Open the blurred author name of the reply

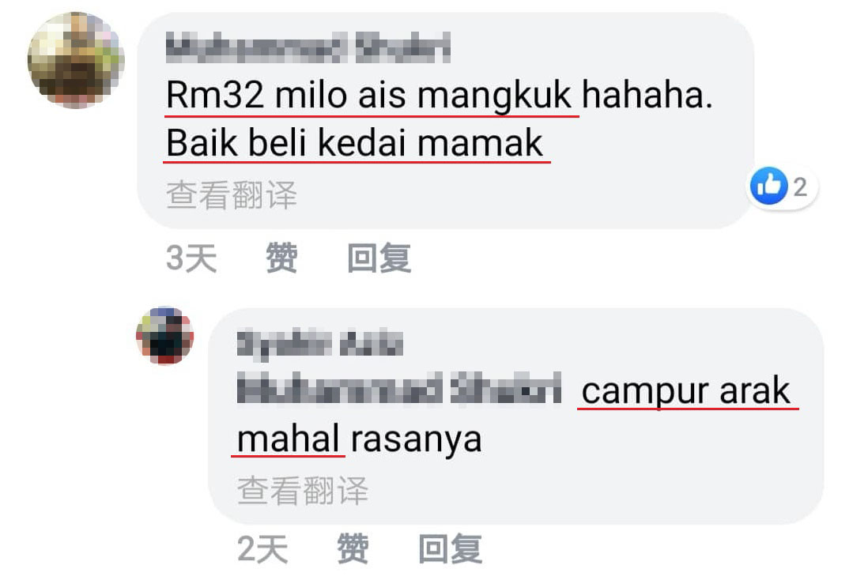[x=320, y=344]
